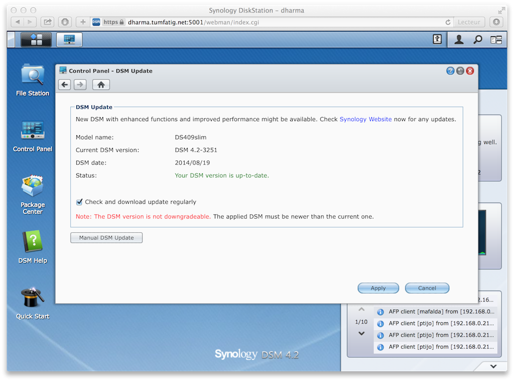The width and height of the screenshot is (514, 381).
Task: Go back in Control Panel navigation
Action: (x=65, y=84)
